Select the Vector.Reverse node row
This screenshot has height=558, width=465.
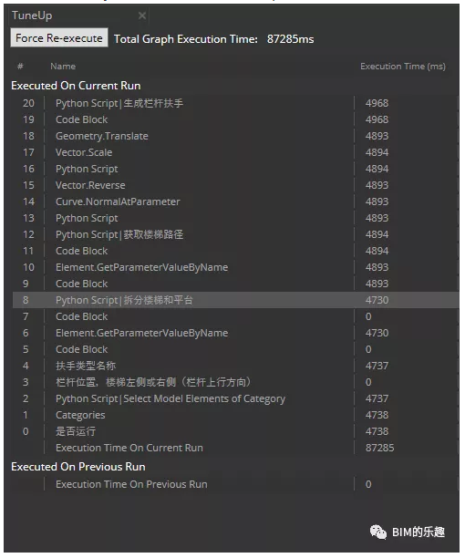click(235, 185)
